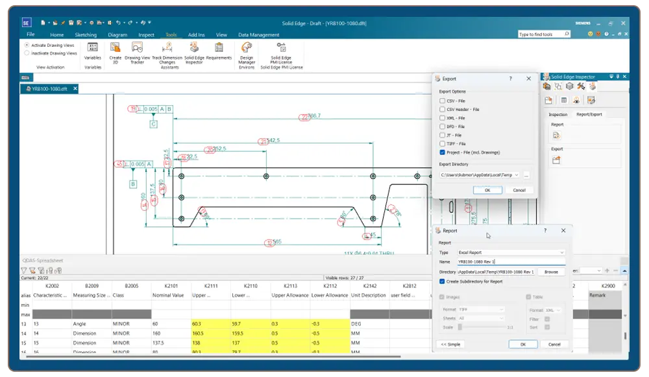Open the dropdown next to spreadsheet plus button
Screen dimensions: 649x377
click(599, 271)
